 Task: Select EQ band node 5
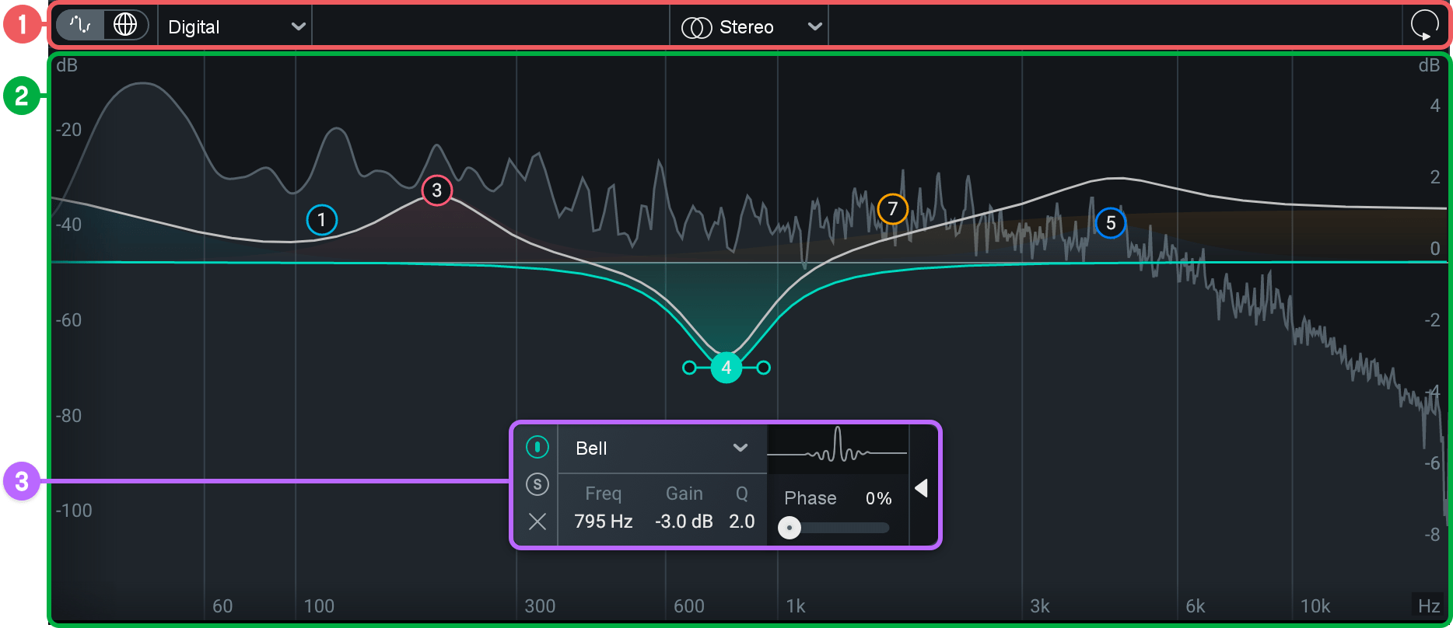1111,223
